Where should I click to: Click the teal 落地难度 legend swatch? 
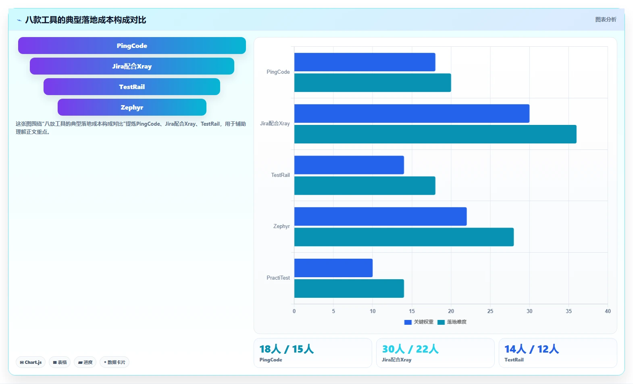pos(441,322)
